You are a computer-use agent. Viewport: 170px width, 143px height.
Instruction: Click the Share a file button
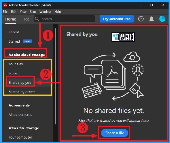(115, 133)
